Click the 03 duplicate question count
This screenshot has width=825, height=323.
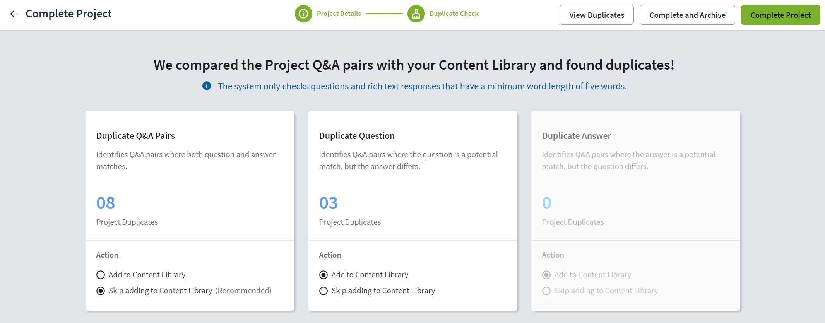pos(329,203)
